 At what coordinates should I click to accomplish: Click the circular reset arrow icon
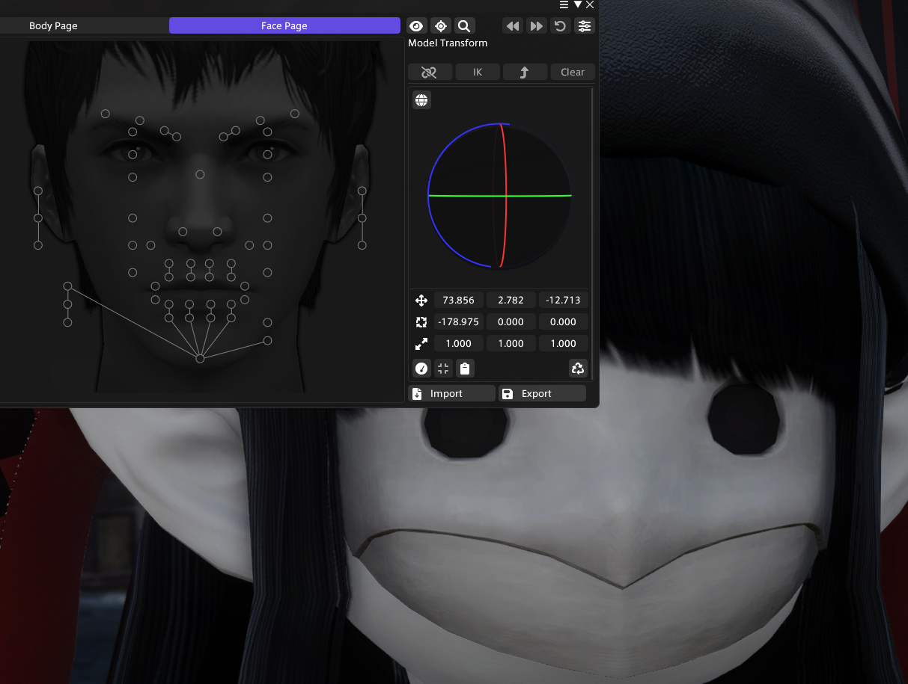pyautogui.click(x=560, y=26)
